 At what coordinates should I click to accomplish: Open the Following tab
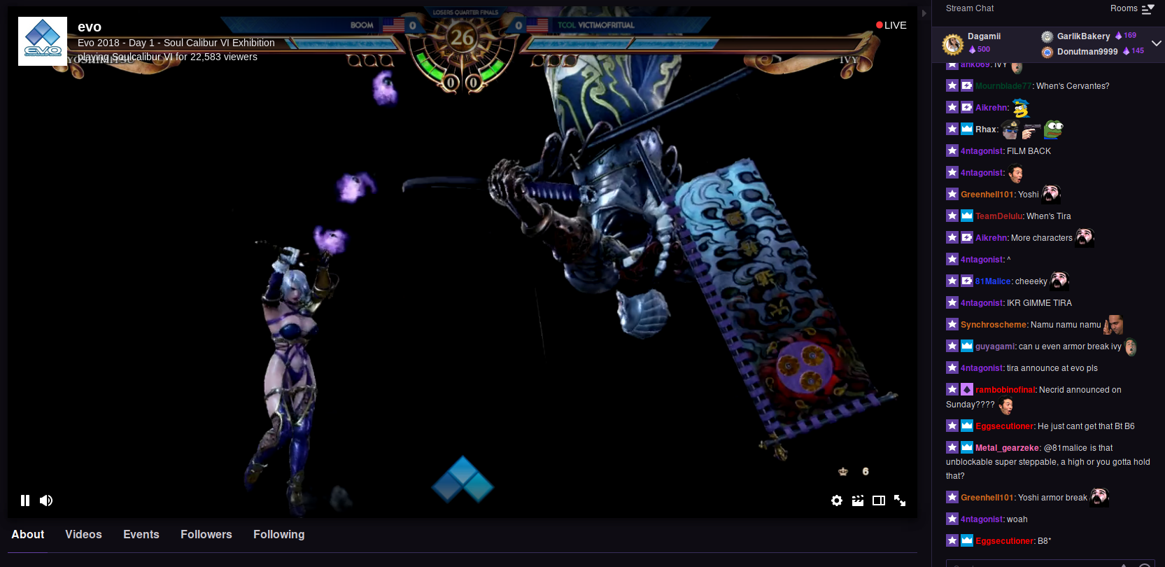tap(279, 534)
